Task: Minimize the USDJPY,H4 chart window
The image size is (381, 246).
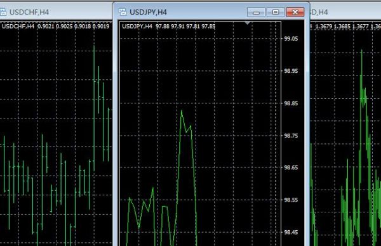Action: tap(256, 12)
